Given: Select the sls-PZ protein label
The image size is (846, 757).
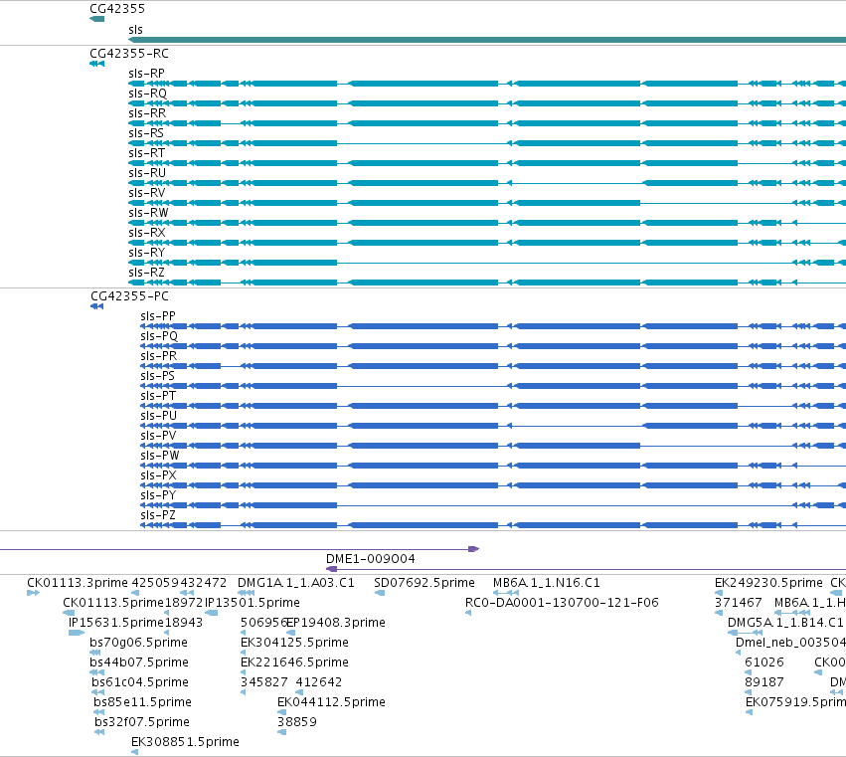Looking at the screenshot, I should [157, 515].
